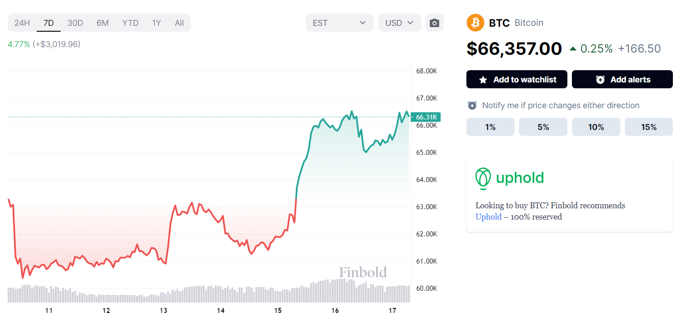Switch to the 1Y time range
This screenshot has height=326, width=691.
pos(156,23)
